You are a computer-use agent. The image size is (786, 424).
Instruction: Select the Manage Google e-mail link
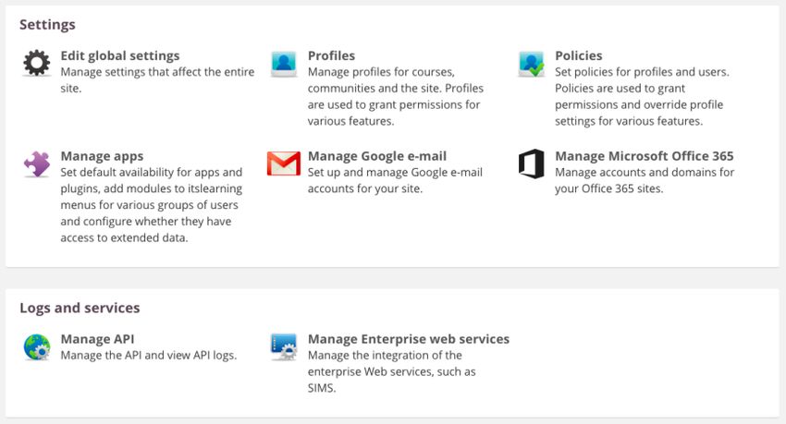click(x=377, y=156)
